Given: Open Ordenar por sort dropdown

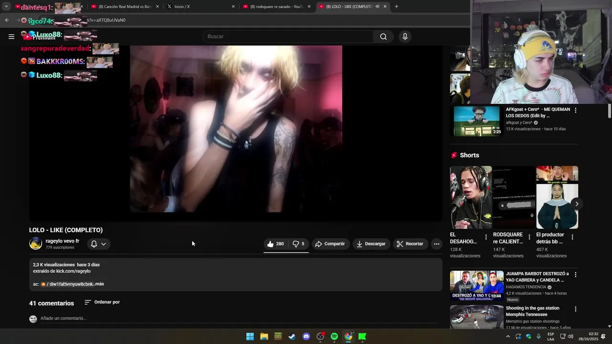Looking at the screenshot, I should pos(102,302).
